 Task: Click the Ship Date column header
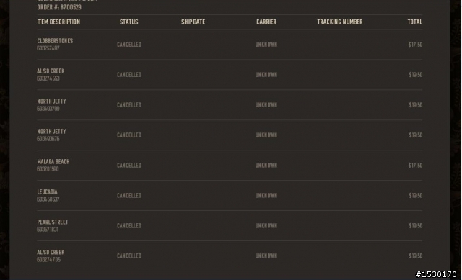point(193,22)
